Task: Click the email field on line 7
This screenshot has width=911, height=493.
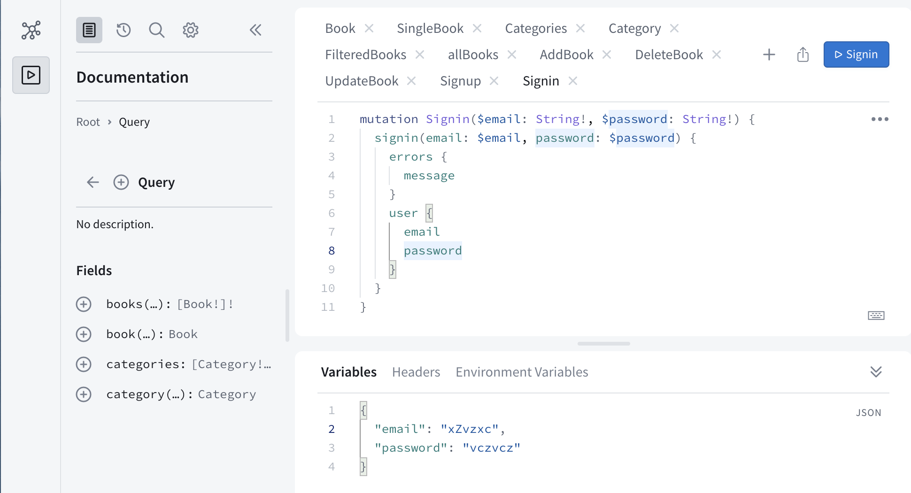Action: [x=422, y=232]
